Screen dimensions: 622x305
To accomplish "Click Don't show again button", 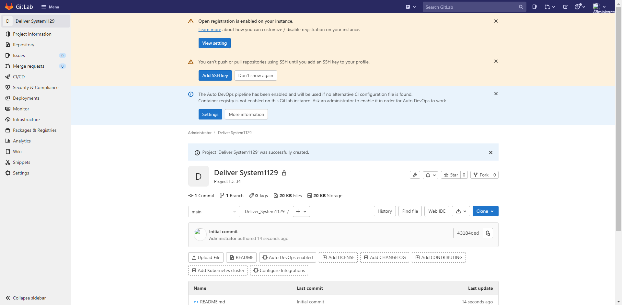I will click(256, 75).
